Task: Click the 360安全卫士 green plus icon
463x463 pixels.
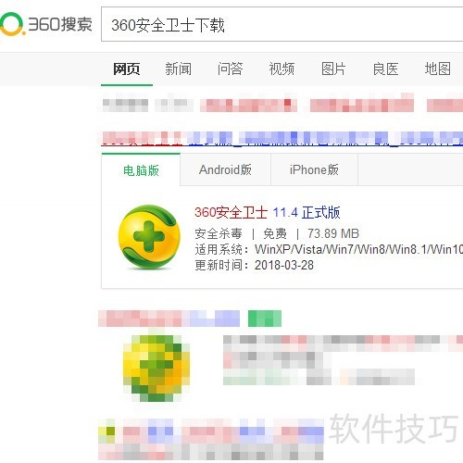Action: pyautogui.click(x=149, y=237)
